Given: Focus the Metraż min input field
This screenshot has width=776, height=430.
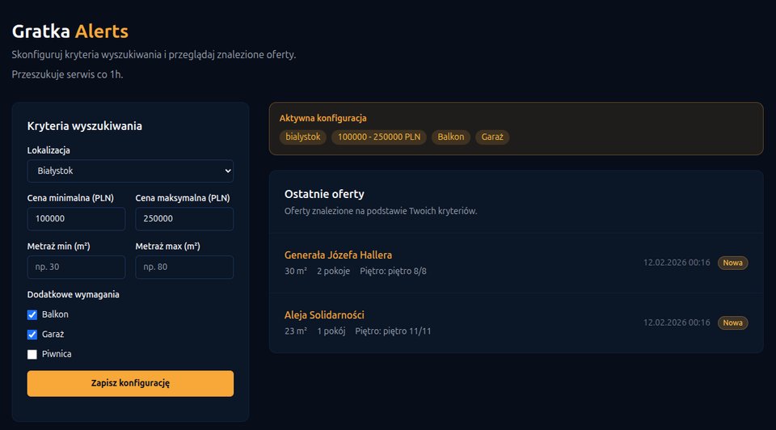Looking at the screenshot, I should 76,268.
